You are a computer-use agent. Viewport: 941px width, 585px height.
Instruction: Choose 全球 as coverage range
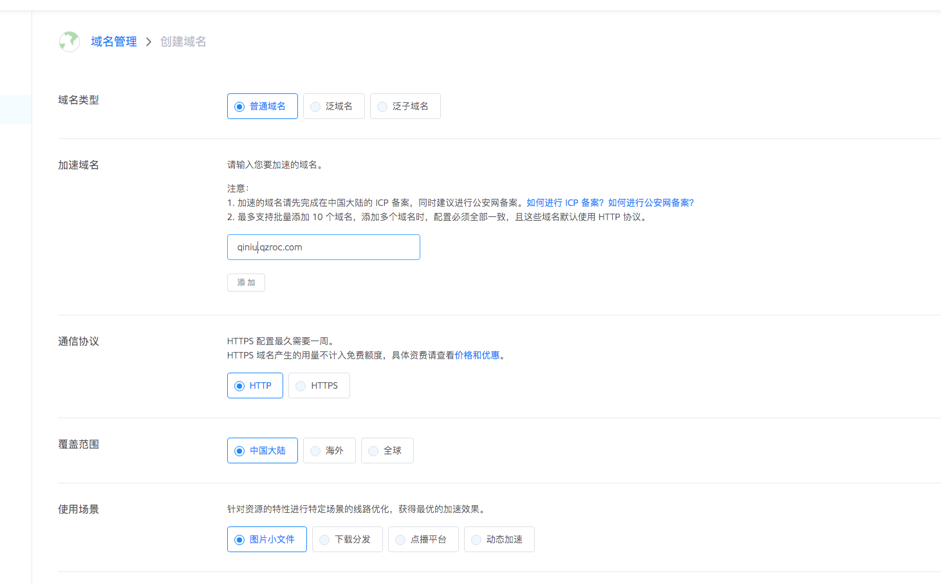[x=387, y=450]
